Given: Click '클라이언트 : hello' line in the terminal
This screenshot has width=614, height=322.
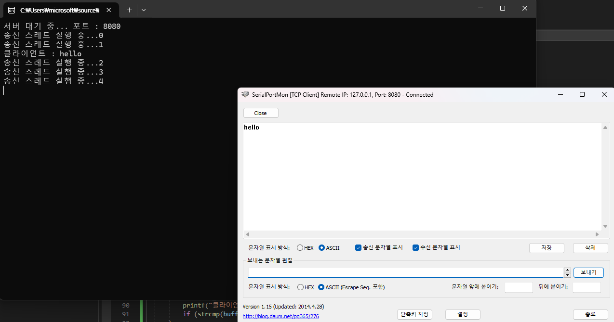Looking at the screenshot, I should [x=42, y=54].
